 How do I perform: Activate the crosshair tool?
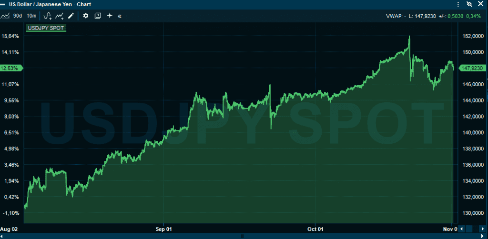click(x=110, y=16)
